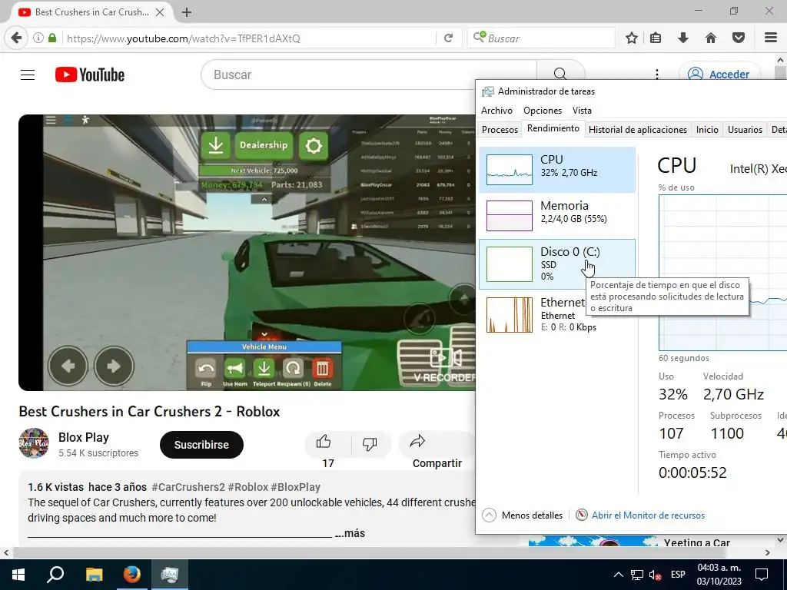Go to the Firefox home page icon
This screenshot has width=787, height=590.
tap(710, 38)
